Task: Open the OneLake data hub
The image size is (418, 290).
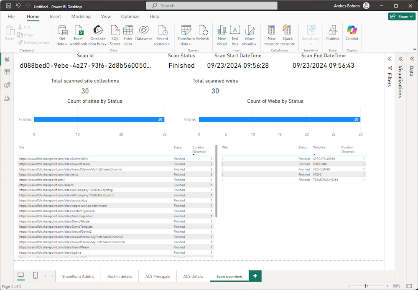Action: (97, 36)
